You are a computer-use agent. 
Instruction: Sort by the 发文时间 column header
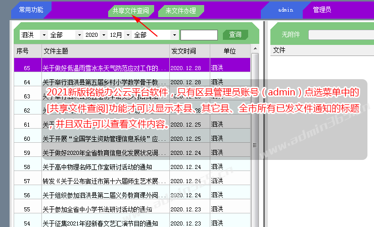(190, 51)
